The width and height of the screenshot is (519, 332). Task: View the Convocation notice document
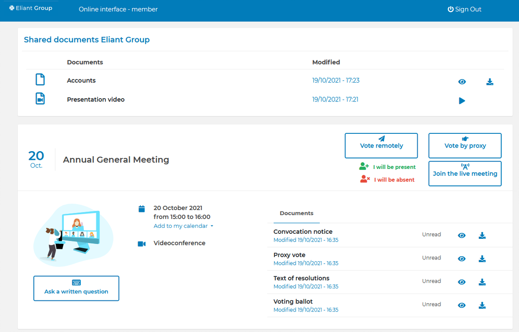[x=462, y=236]
